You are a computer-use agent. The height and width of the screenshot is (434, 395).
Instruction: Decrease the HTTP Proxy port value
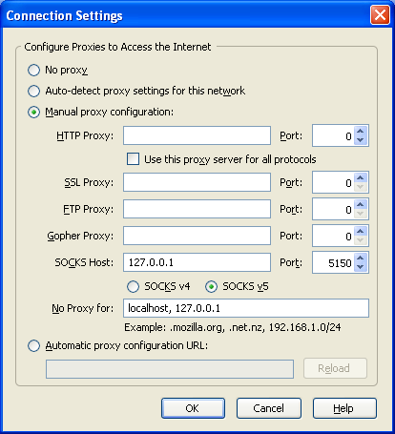point(360,140)
